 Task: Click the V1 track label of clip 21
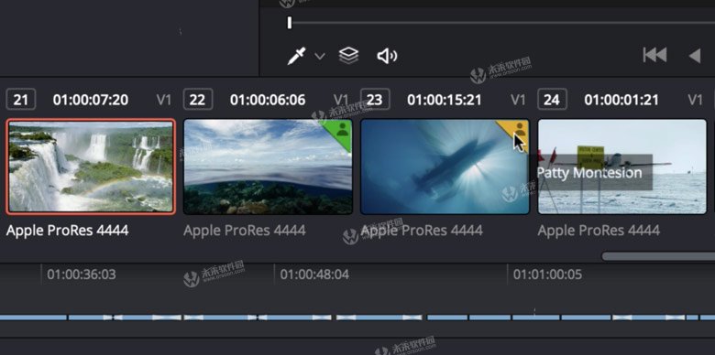pyautogui.click(x=164, y=100)
